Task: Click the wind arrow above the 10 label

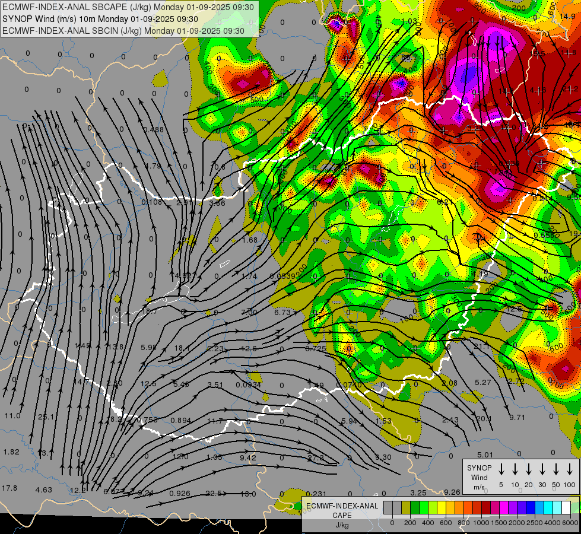Action: (x=515, y=469)
